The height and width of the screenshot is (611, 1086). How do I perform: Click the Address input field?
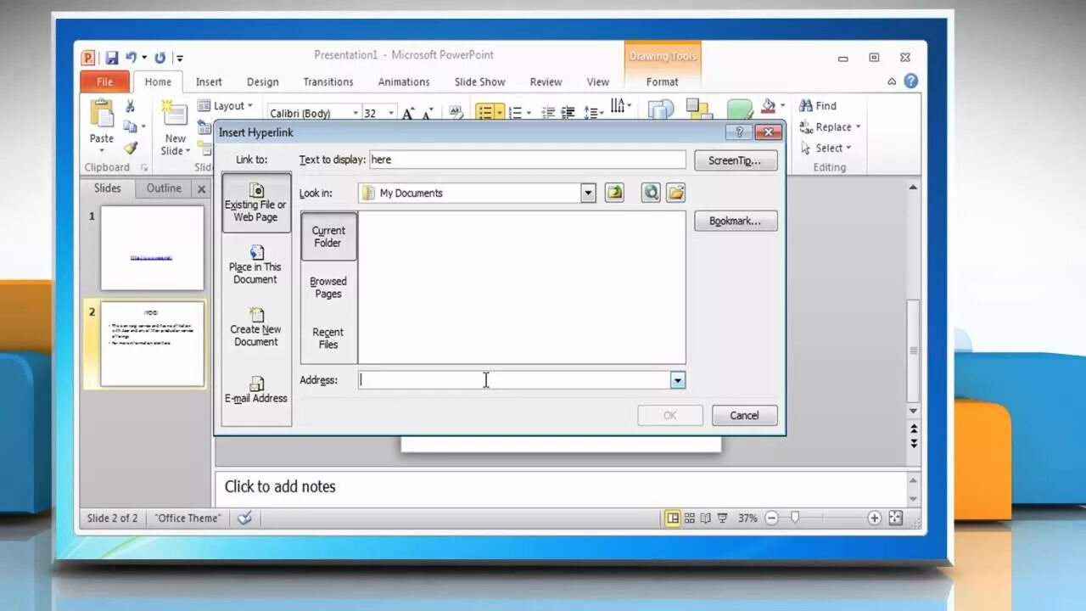514,380
